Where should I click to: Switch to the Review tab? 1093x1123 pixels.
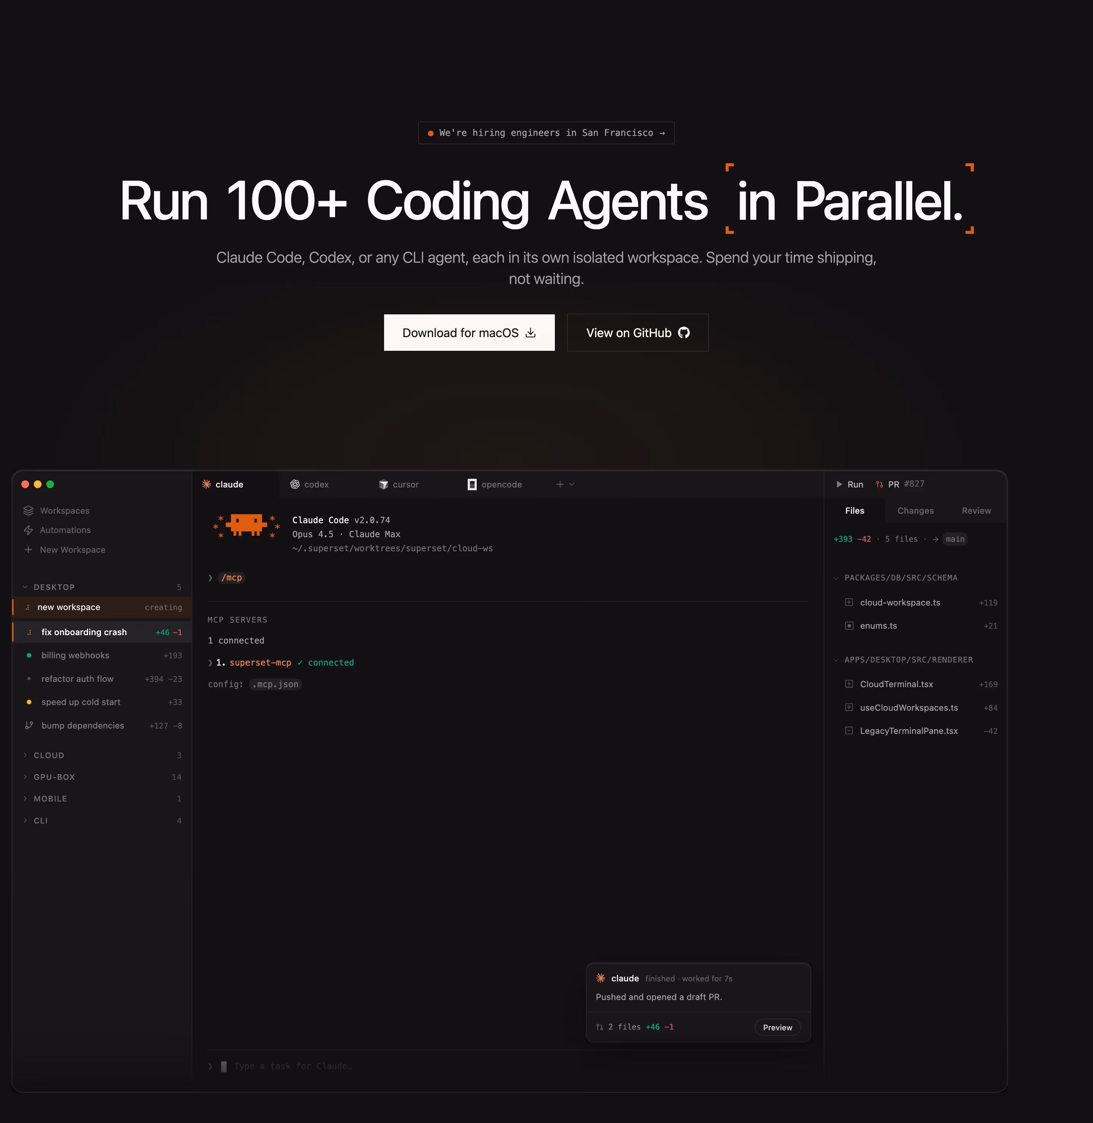click(x=976, y=510)
